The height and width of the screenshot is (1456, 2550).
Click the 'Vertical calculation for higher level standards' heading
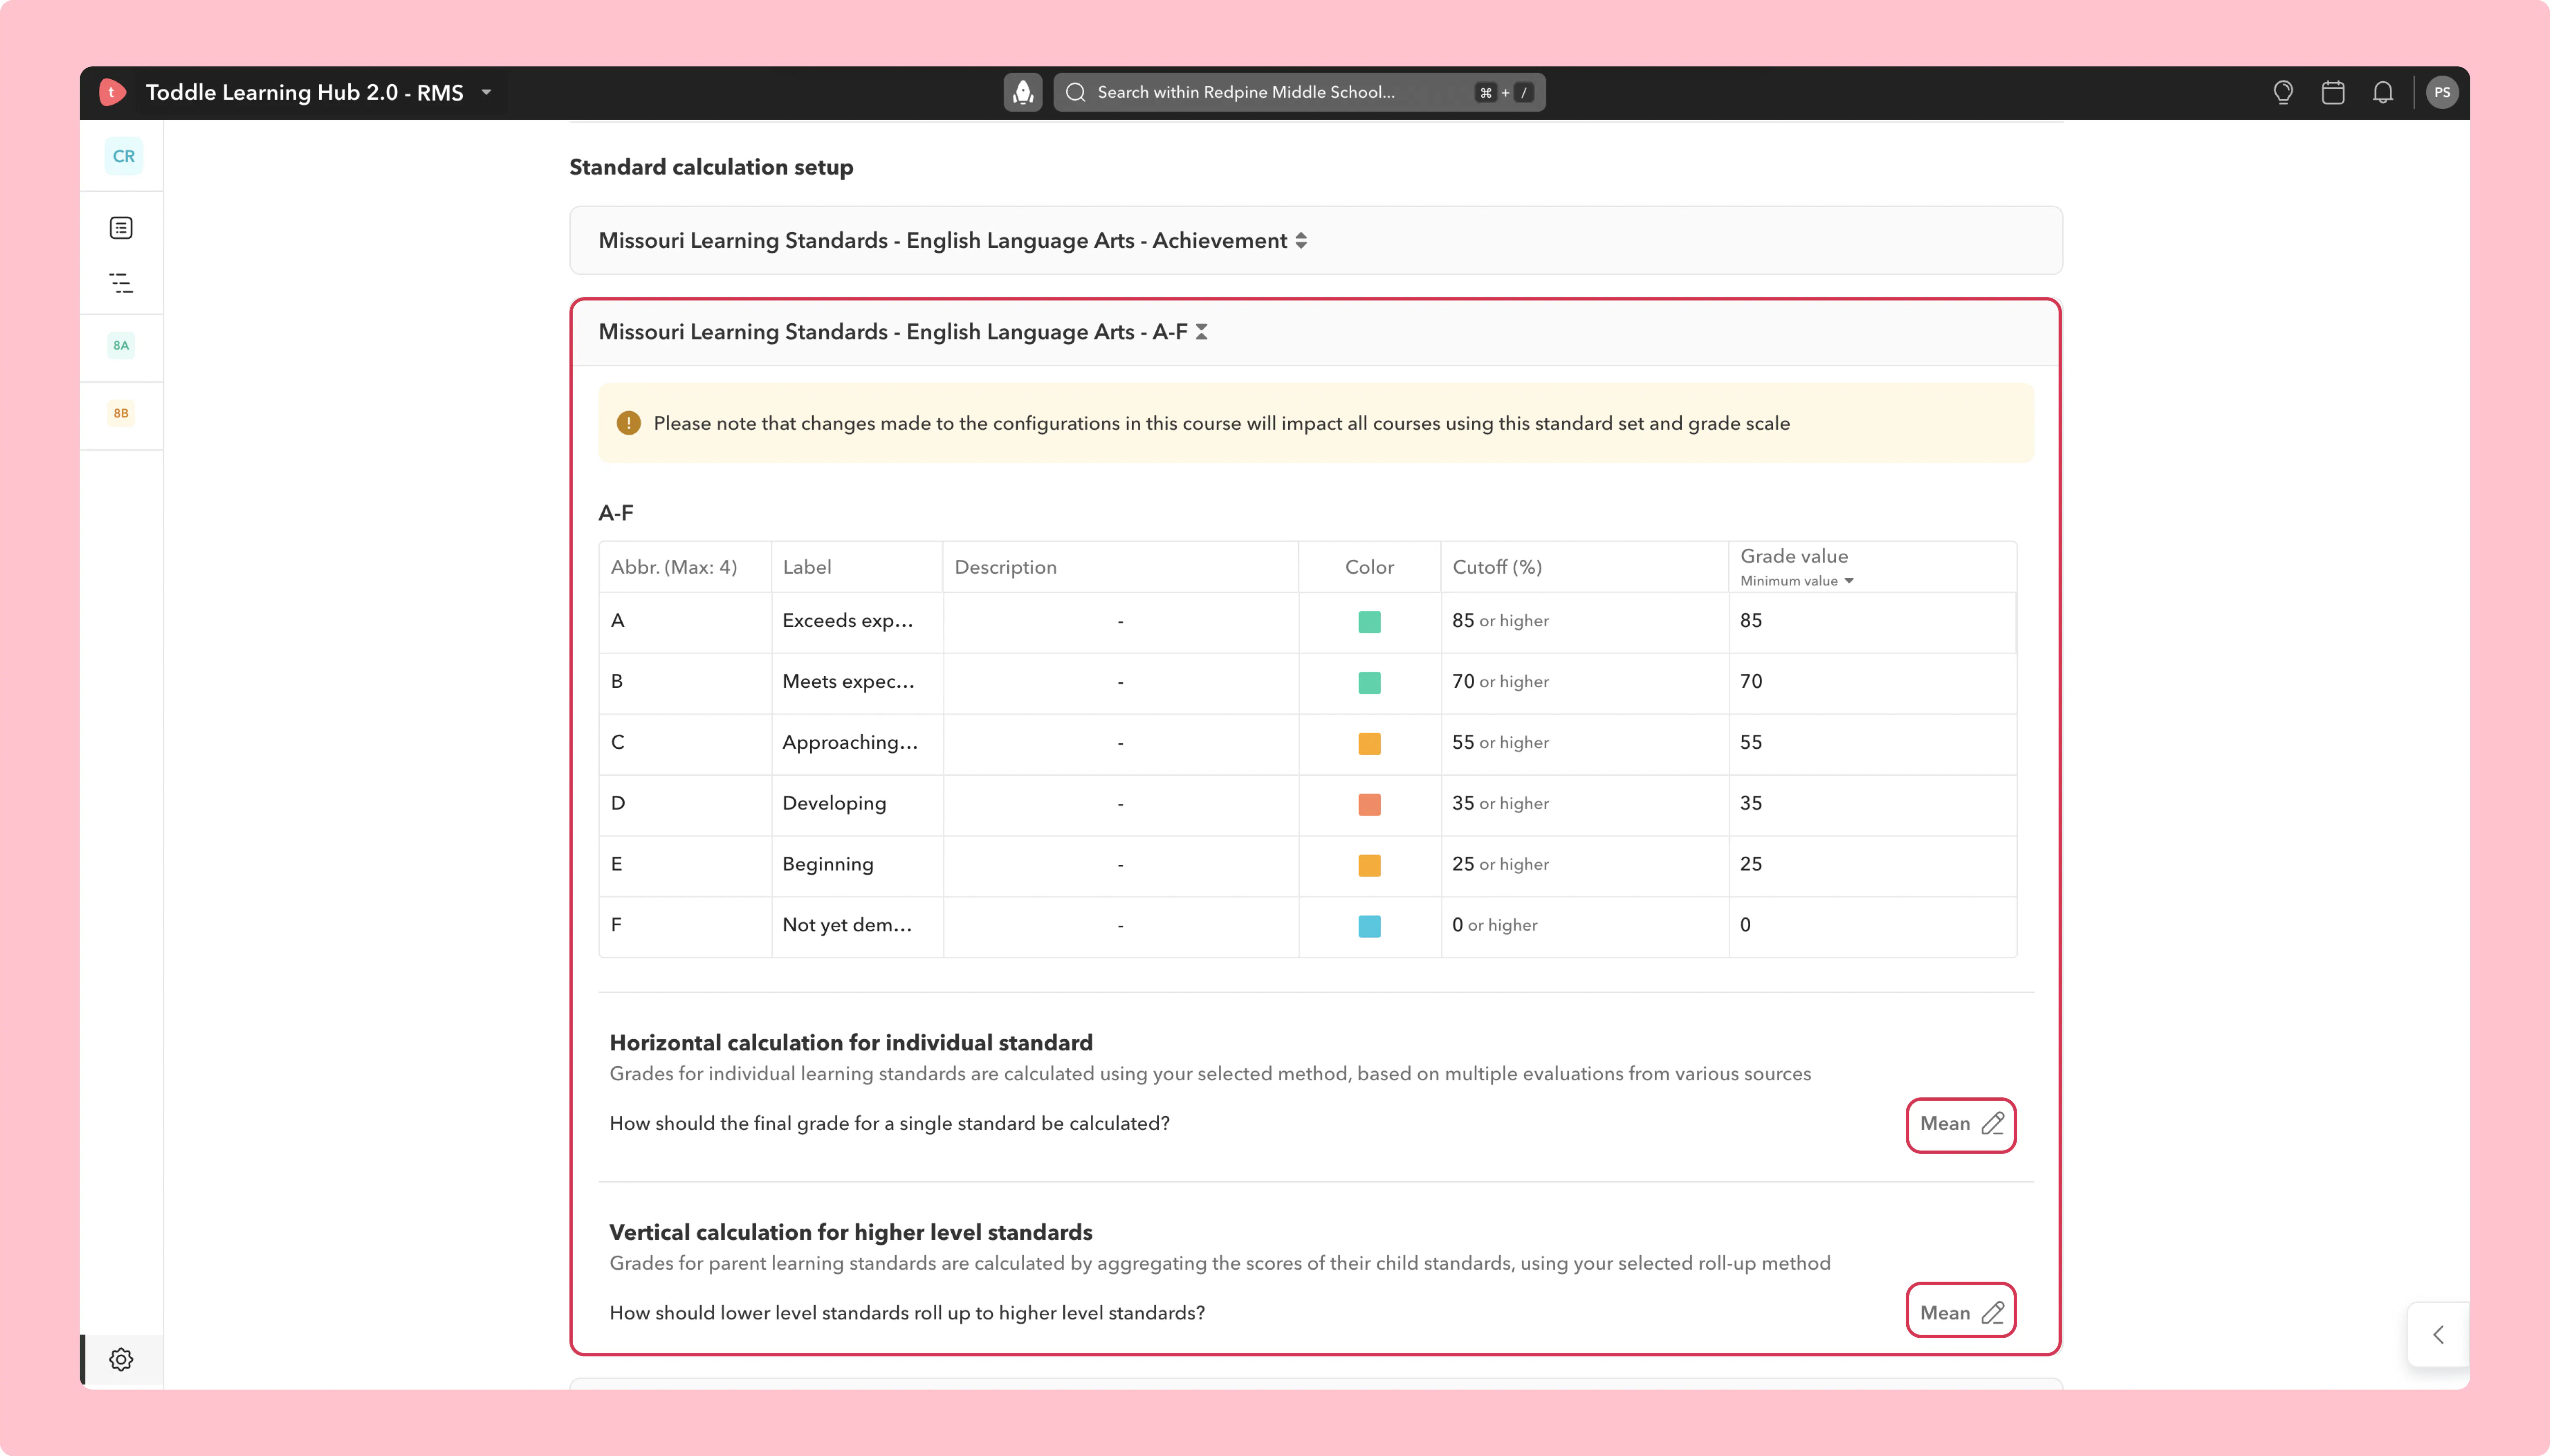pyautogui.click(x=851, y=1232)
